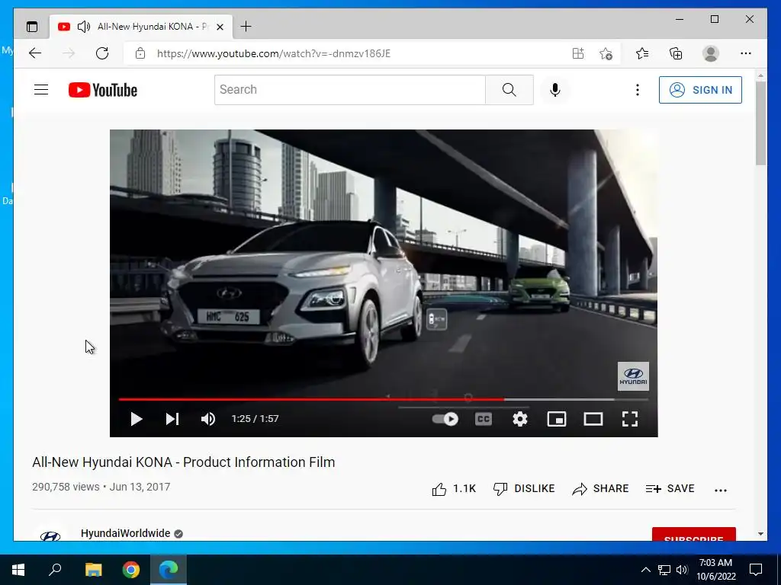781x585 pixels.
Task: SAVE the video to a playlist
Action: point(670,489)
